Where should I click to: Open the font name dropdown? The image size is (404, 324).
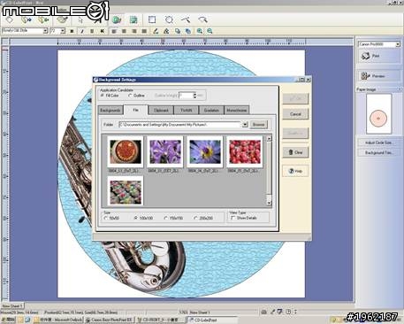coord(45,31)
